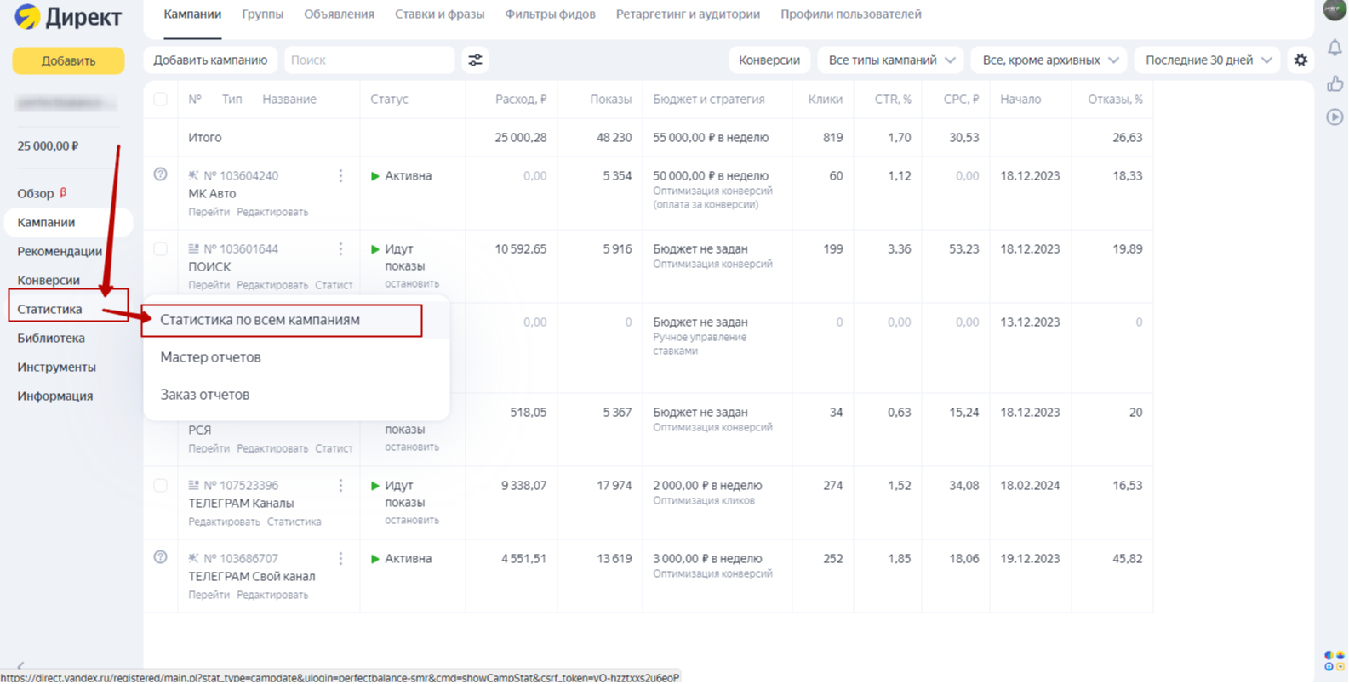
Task: Click Статистика link under ТЕЛЕГРАМ Каналы
Action: click(x=294, y=522)
